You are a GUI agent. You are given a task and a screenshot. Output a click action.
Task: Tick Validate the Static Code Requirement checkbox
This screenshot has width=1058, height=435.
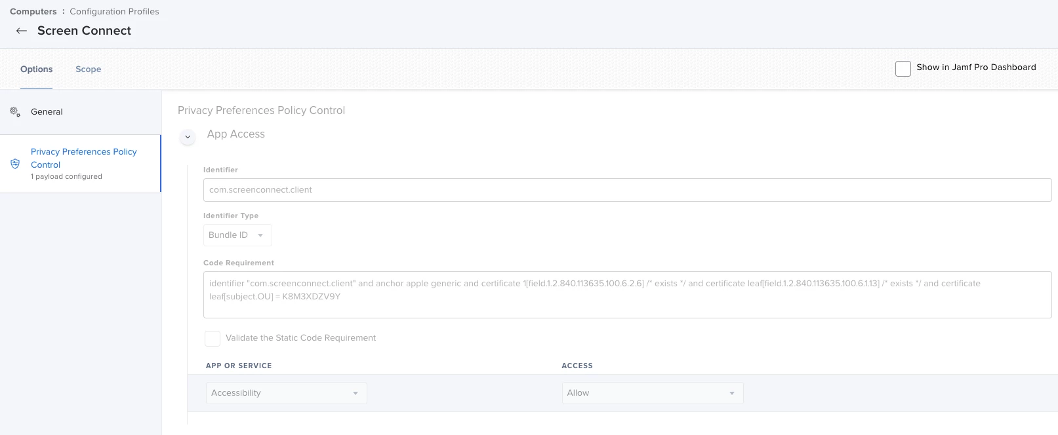click(213, 338)
